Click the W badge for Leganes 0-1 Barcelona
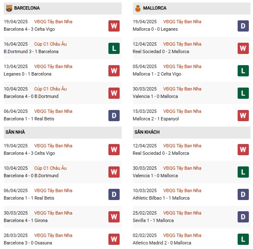This screenshot has height=249, width=253. (114, 71)
